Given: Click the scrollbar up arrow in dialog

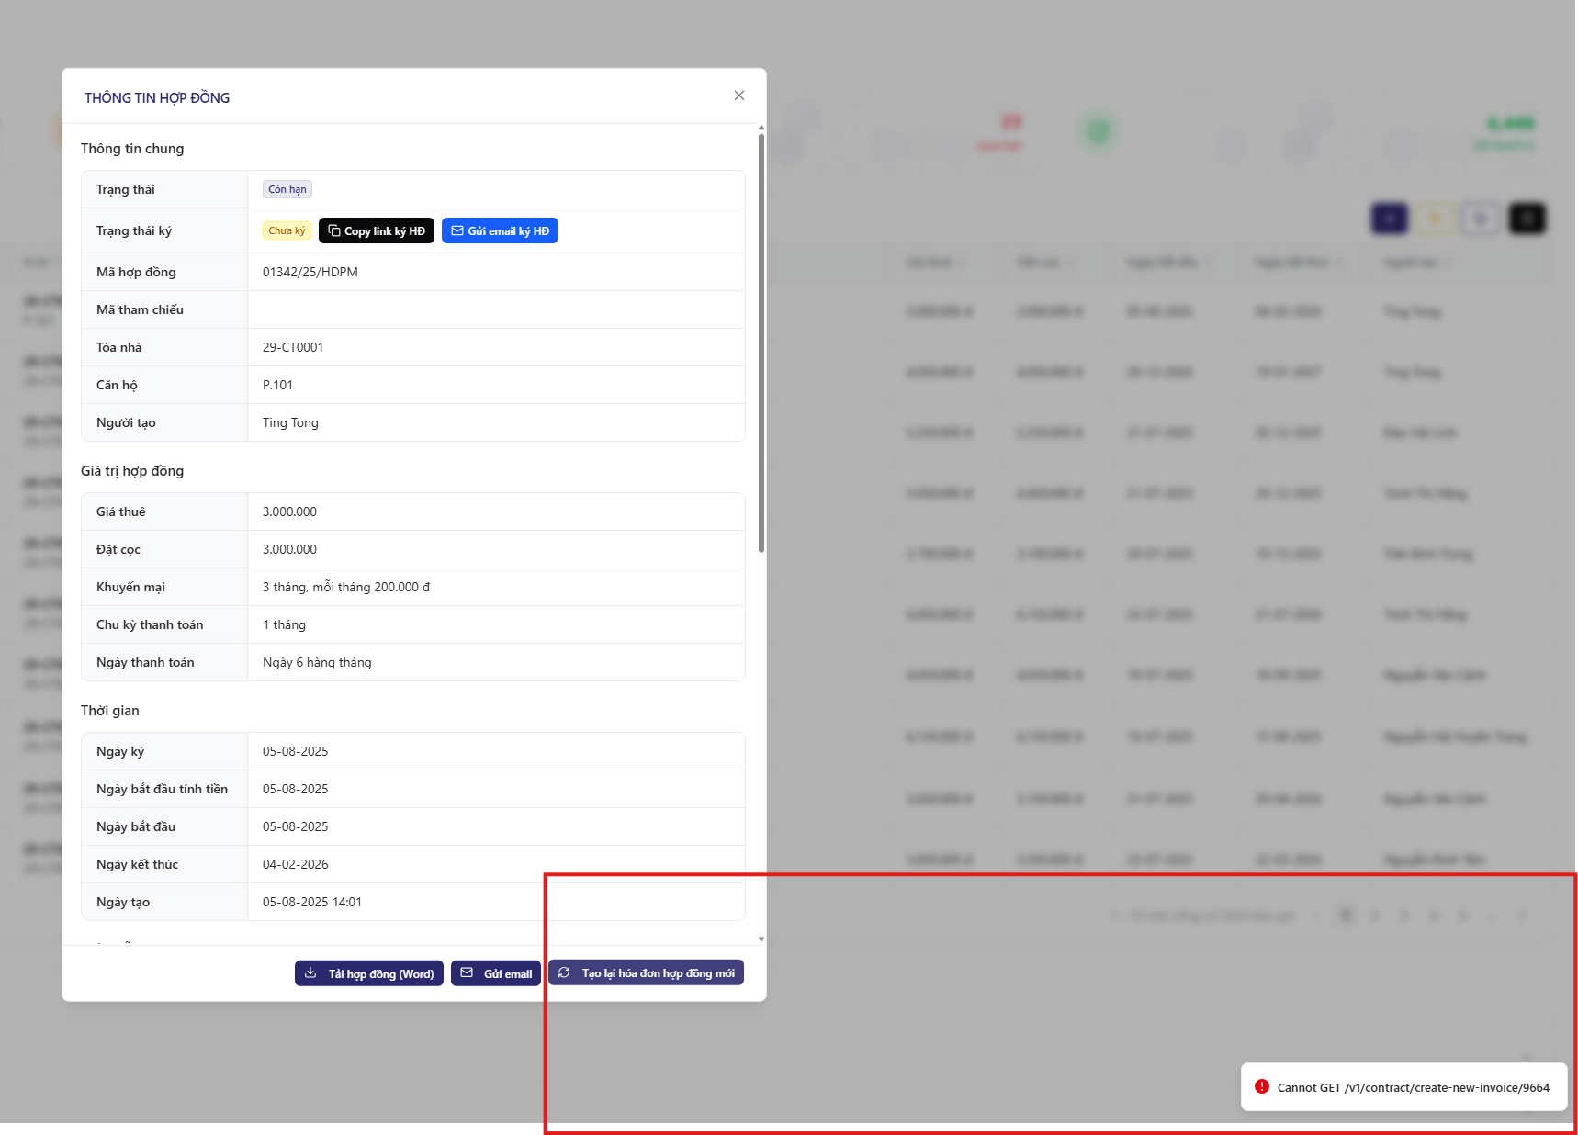Looking at the screenshot, I should 761,129.
